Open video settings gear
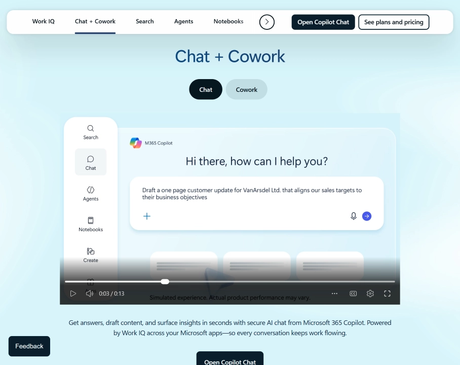 [x=370, y=294]
